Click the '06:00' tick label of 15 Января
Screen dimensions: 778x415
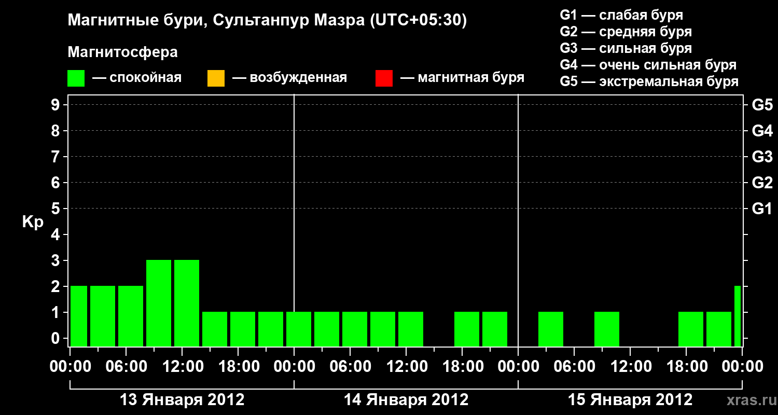[574, 367]
